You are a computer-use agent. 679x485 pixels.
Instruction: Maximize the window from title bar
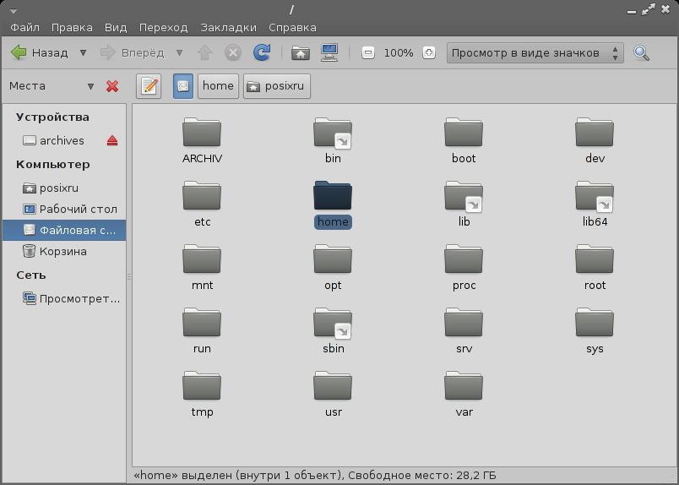point(648,10)
